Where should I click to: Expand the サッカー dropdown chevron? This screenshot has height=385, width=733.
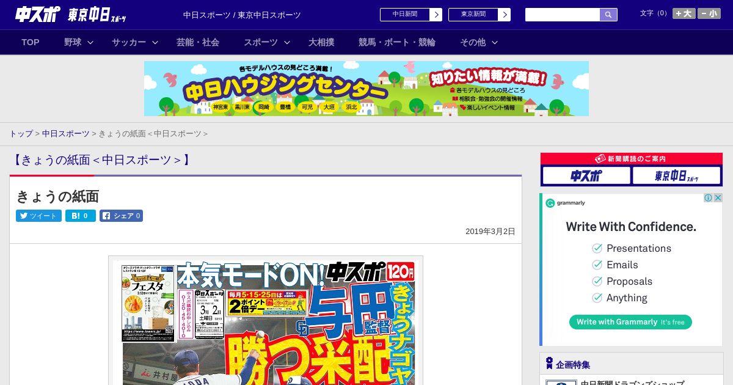pyautogui.click(x=155, y=42)
